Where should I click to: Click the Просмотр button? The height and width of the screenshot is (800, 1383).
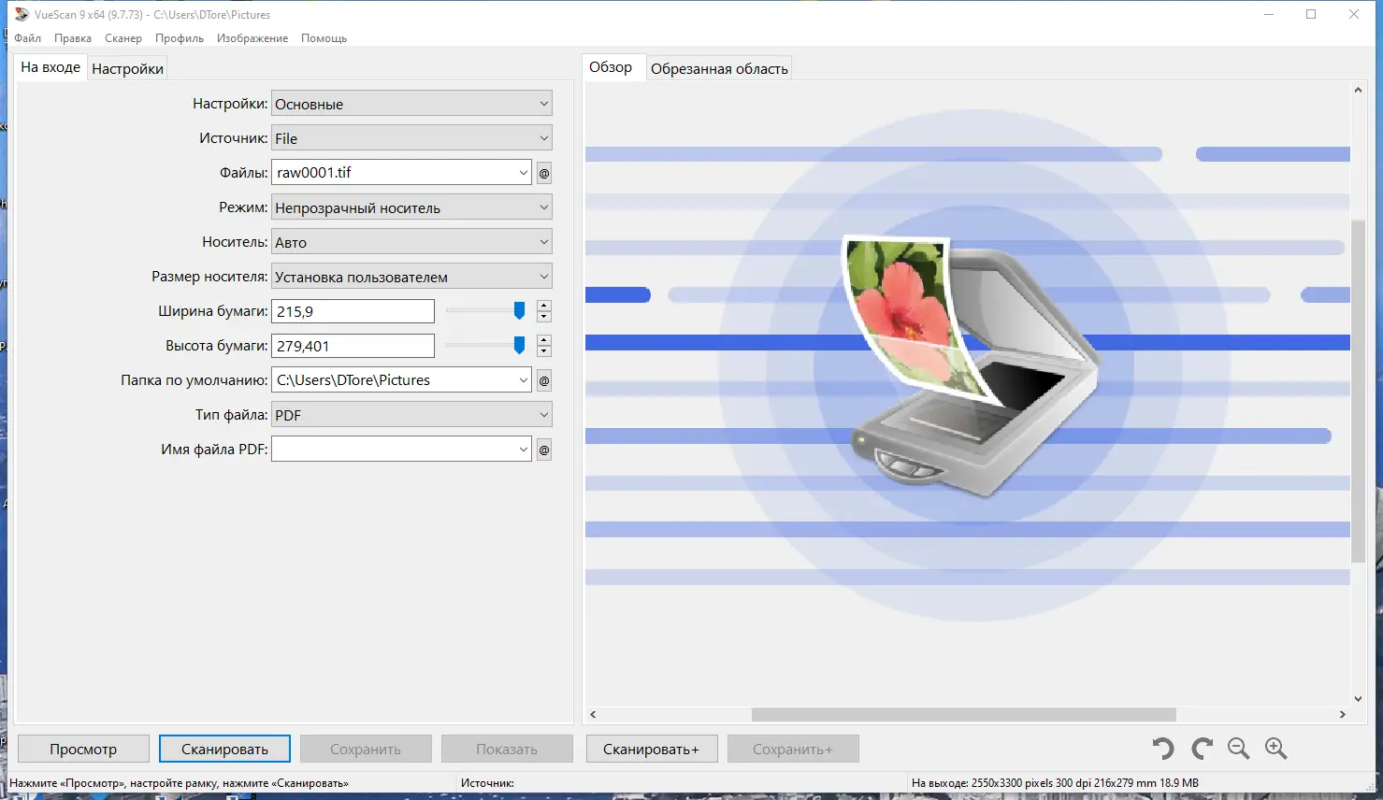coord(82,748)
